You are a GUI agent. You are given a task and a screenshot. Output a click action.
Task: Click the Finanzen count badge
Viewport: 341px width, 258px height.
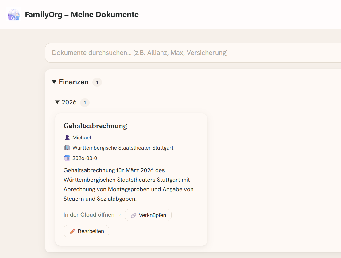[x=97, y=82]
